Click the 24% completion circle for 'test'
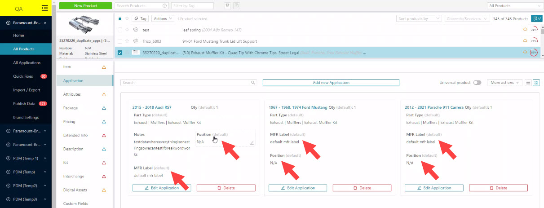This screenshot has width=544, height=208. tap(534, 30)
